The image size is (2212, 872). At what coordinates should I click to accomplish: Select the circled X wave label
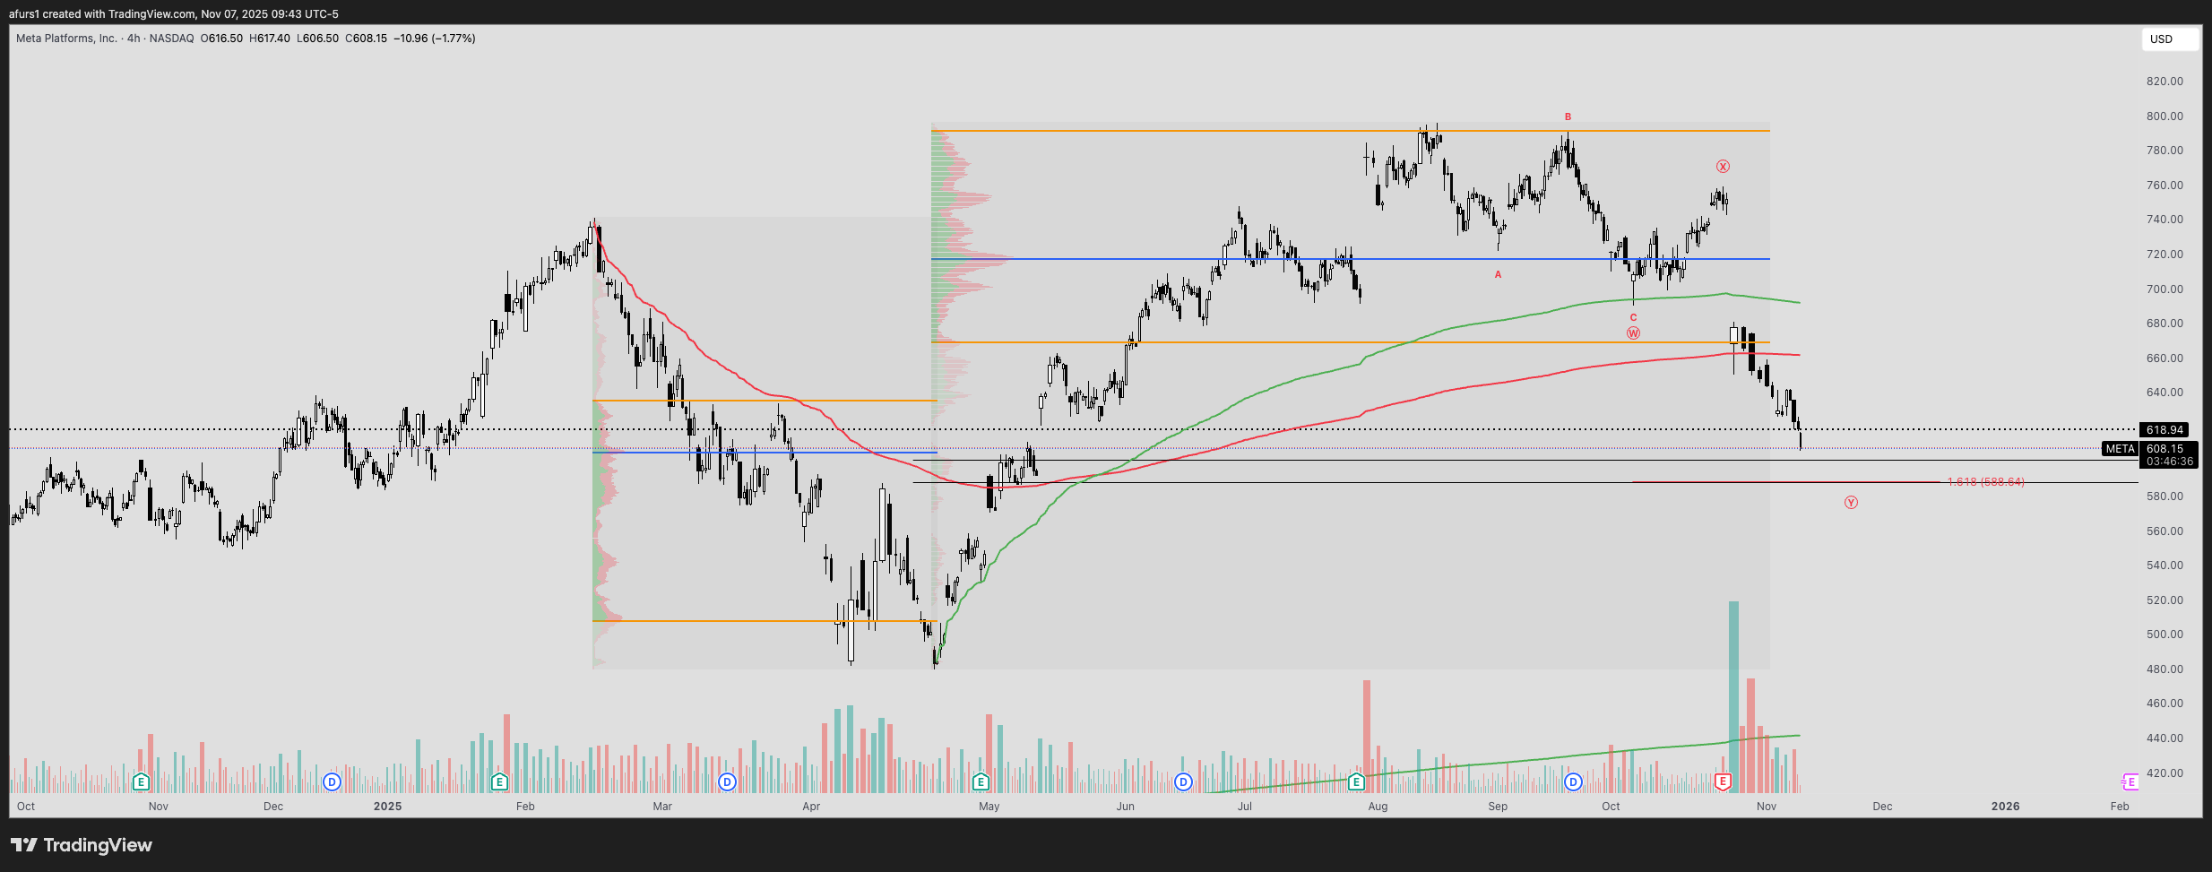point(1723,167)
